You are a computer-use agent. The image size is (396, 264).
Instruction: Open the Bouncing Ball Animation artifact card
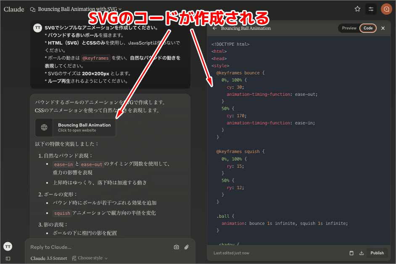click(75, 127)
